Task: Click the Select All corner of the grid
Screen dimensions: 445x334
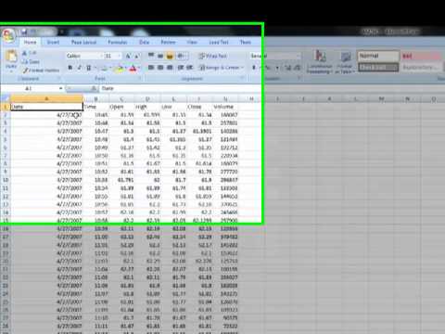Action: tap(5, 99)
